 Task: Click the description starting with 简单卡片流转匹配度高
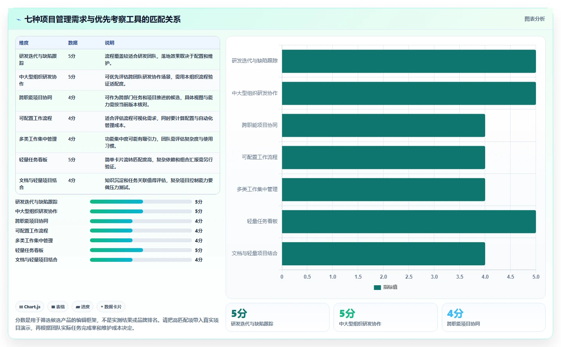pos(159,163)
